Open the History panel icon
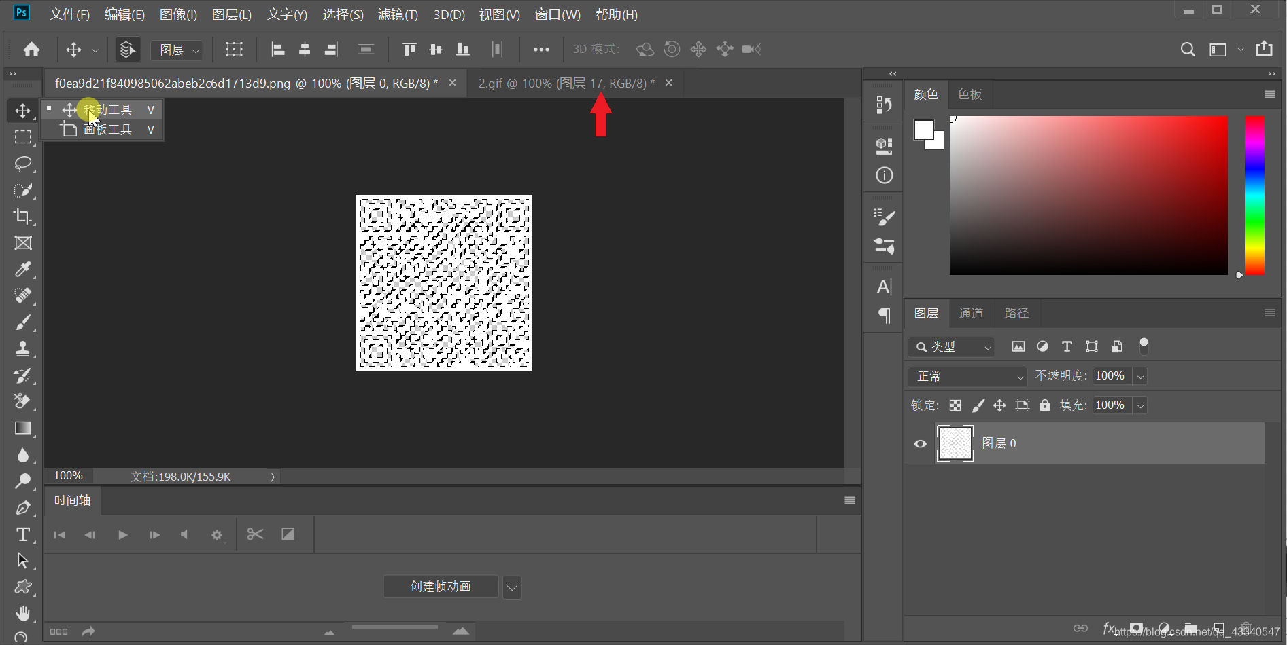The image size is (1287, 645). 884,105
